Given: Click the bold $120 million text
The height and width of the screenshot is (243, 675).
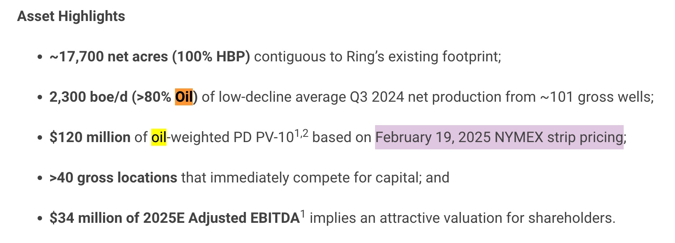Looking at the screenshot, I should point(90,137).
